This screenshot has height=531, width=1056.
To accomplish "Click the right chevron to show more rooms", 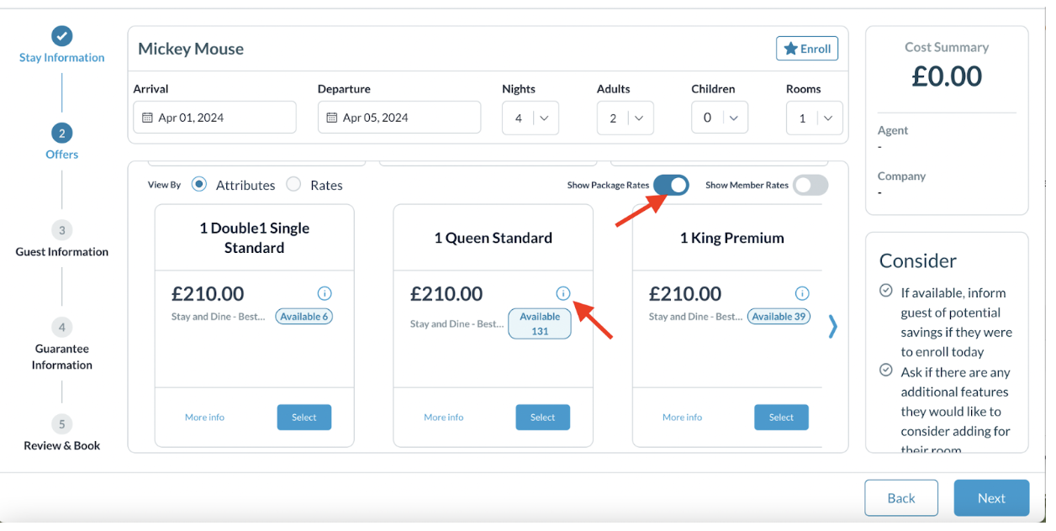I will tap(832, 327).
